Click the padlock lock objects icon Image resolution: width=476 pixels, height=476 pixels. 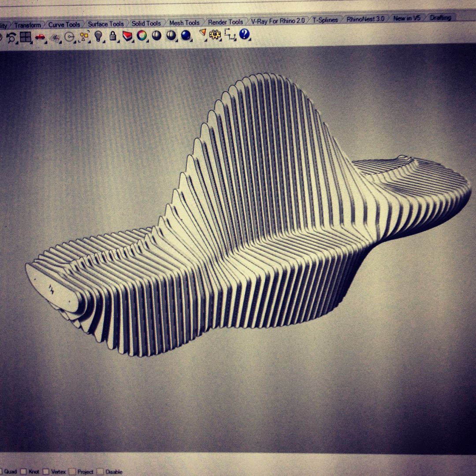tap(113, 36)
